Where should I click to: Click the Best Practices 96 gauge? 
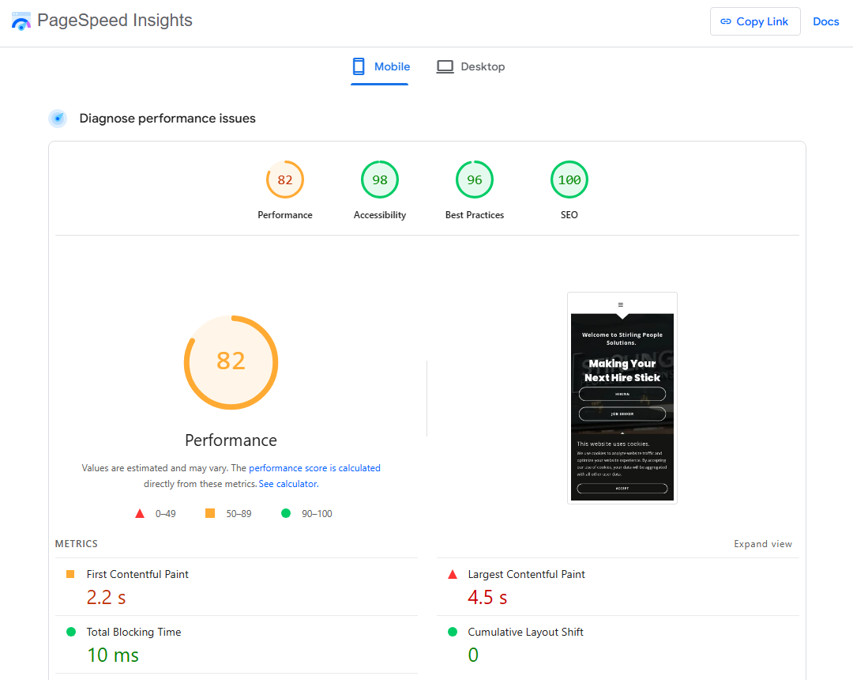475,180
